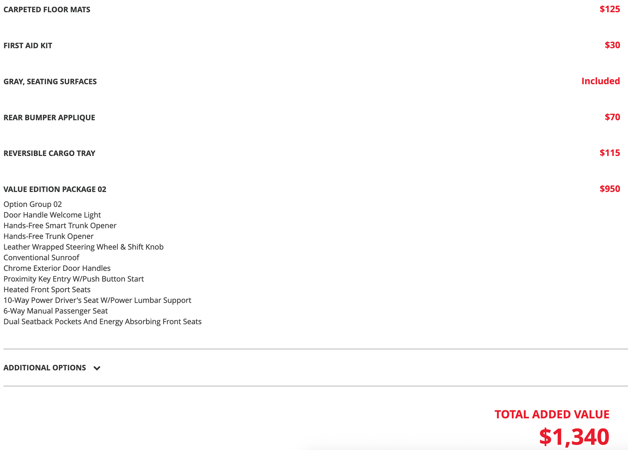The height and width of the screenshot is (450, 628).
Task: Click the Reversible Cargo Tray label
Action: point(49,153)
